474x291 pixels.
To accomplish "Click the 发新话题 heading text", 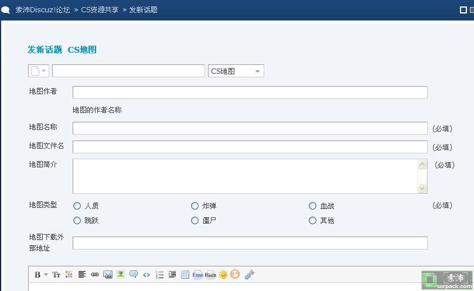I will (x=45, y=50).
